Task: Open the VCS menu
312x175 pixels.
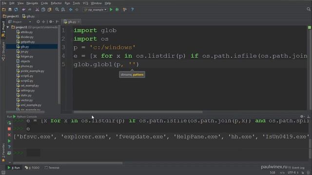Action: click(x=85, y=3)
